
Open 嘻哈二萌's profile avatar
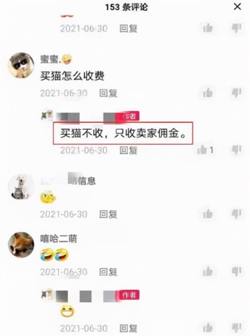21,245
